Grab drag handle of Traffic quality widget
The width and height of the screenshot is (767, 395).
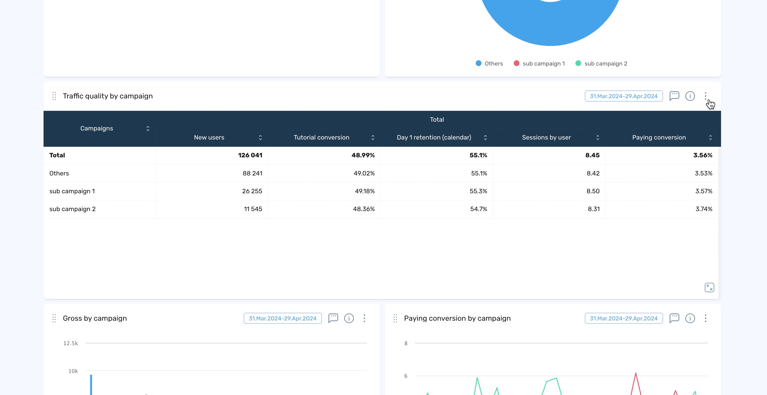54,96
